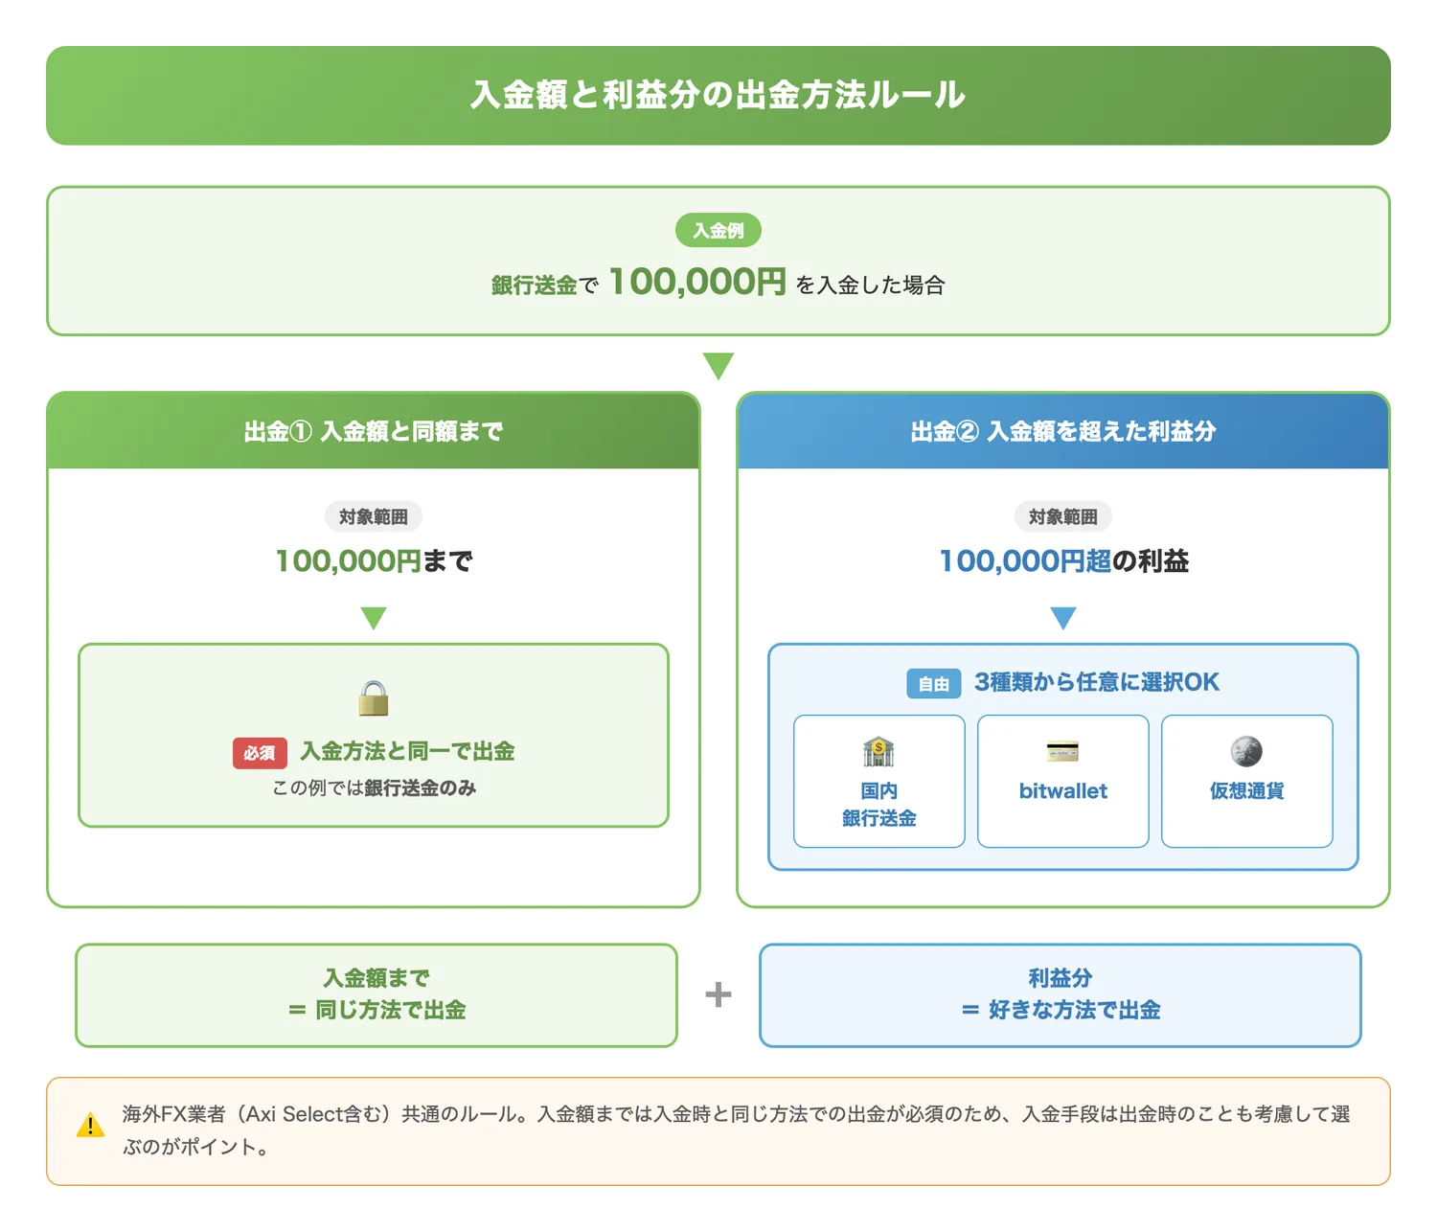
Task: Select the bitwallet option card
Action: [1063, 781]
